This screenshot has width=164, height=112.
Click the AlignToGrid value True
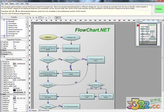coord(19,96)
